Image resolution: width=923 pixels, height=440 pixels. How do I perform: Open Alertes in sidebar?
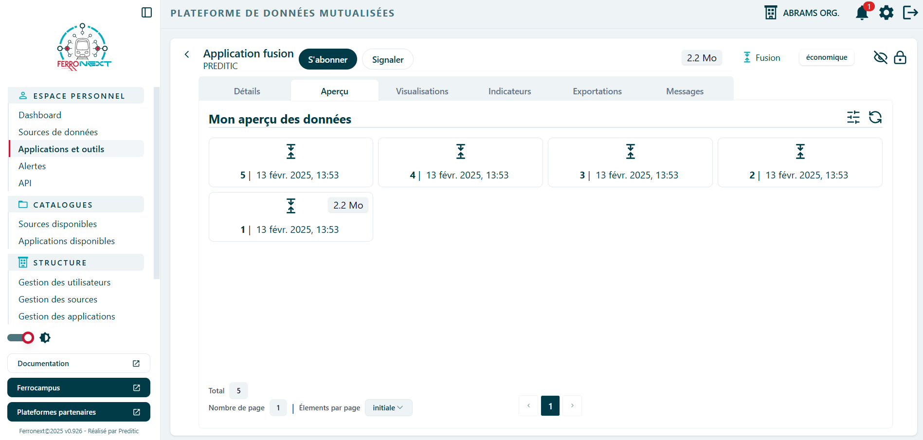click(32, 166)
